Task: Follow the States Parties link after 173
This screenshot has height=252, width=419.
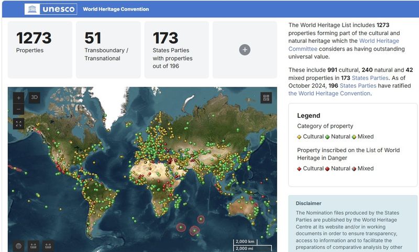Action: [x=370, y=78]
